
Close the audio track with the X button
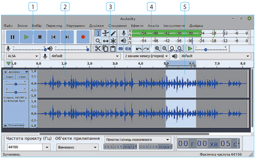(x=5, y=72)
